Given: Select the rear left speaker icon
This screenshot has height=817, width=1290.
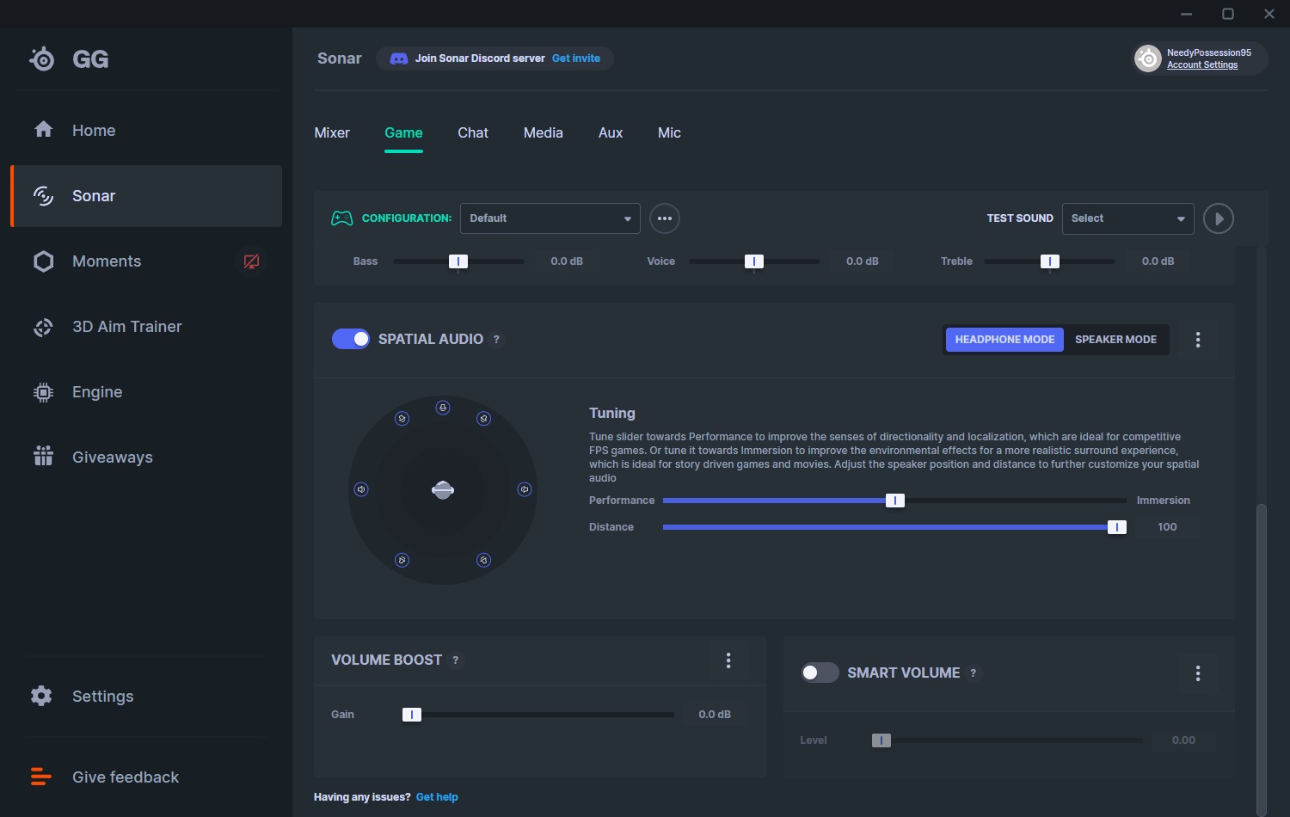Looking at the screenshot, I should click(402, 560).
